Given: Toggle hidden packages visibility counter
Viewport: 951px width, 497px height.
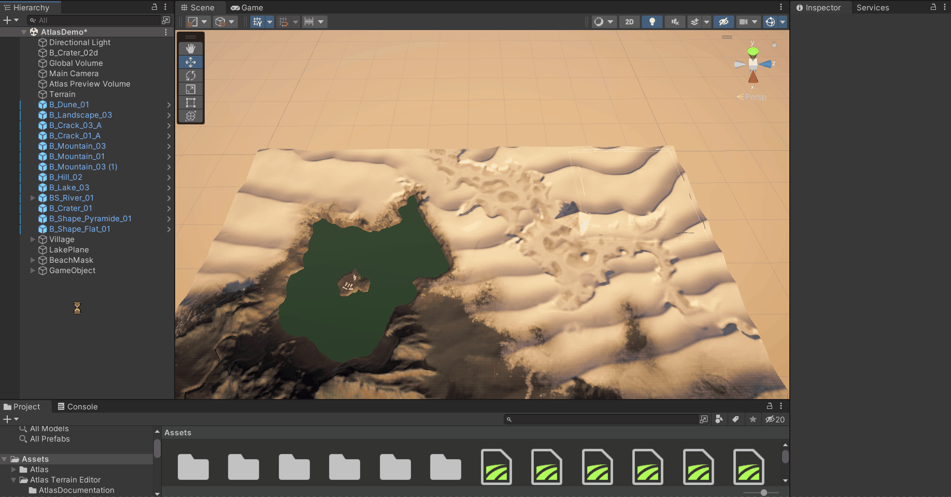Looking at the screenshot, I should [775, 419].
